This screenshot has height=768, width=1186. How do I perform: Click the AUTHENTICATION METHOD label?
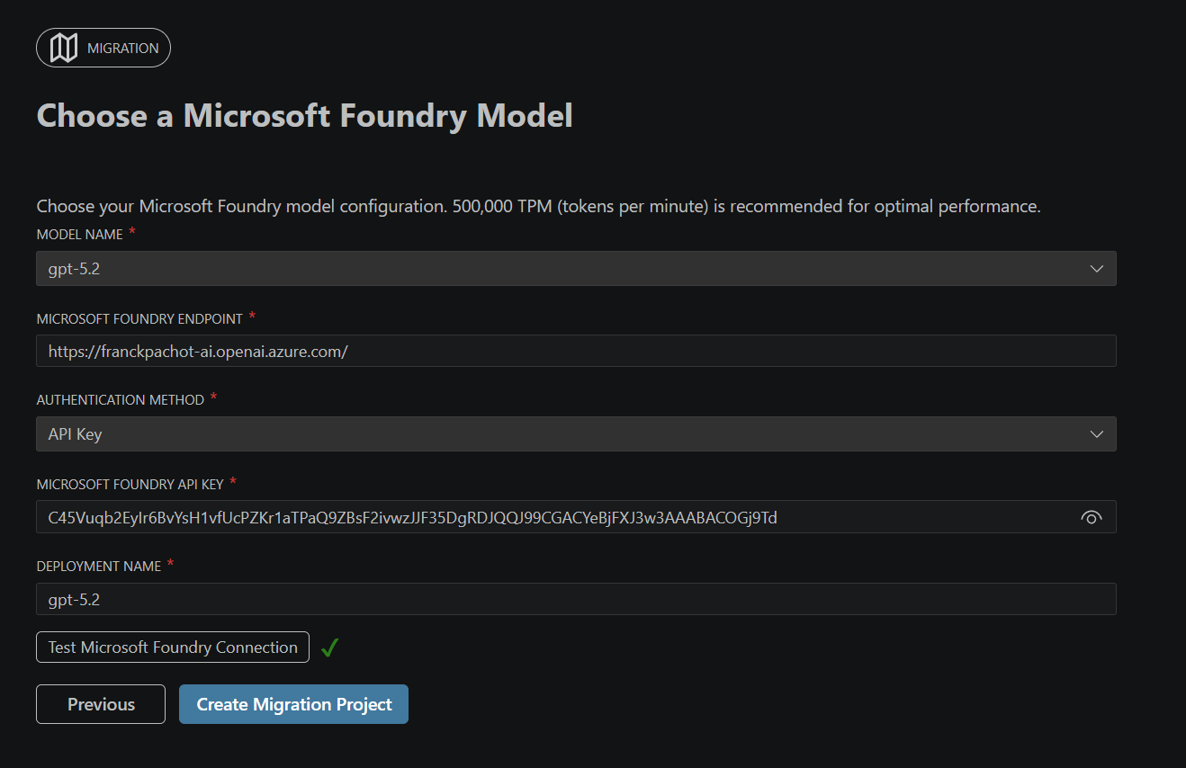tap(121, 399)
